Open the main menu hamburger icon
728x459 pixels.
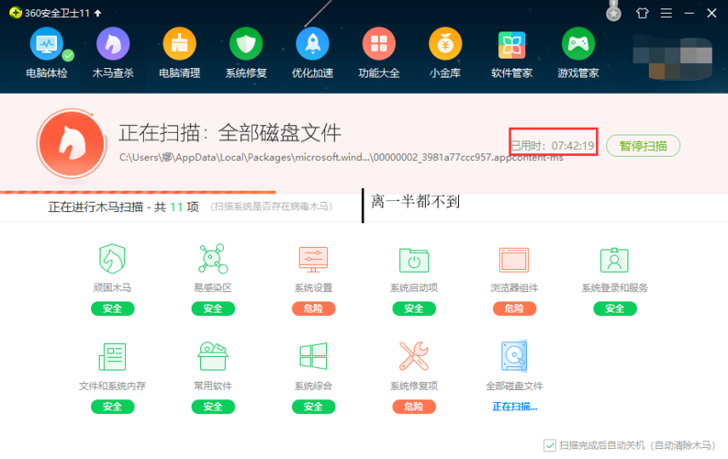(x=666, y=13)
